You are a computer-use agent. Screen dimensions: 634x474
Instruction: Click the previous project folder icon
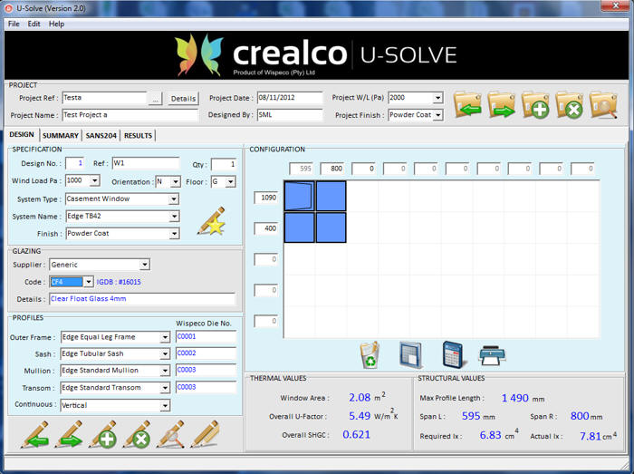(x=468, y=105)
